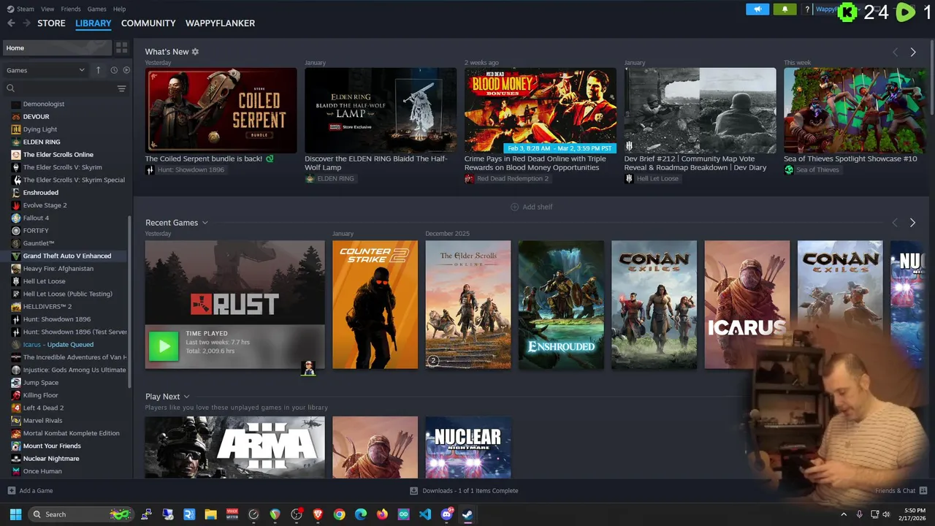Image resolution: width=935 pixels, height=526 pixels.
Task: Click the Add shelf plus button
Action: click(x=531, y=207)
